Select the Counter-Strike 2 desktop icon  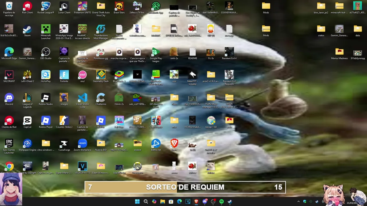[x=64, y=122]
